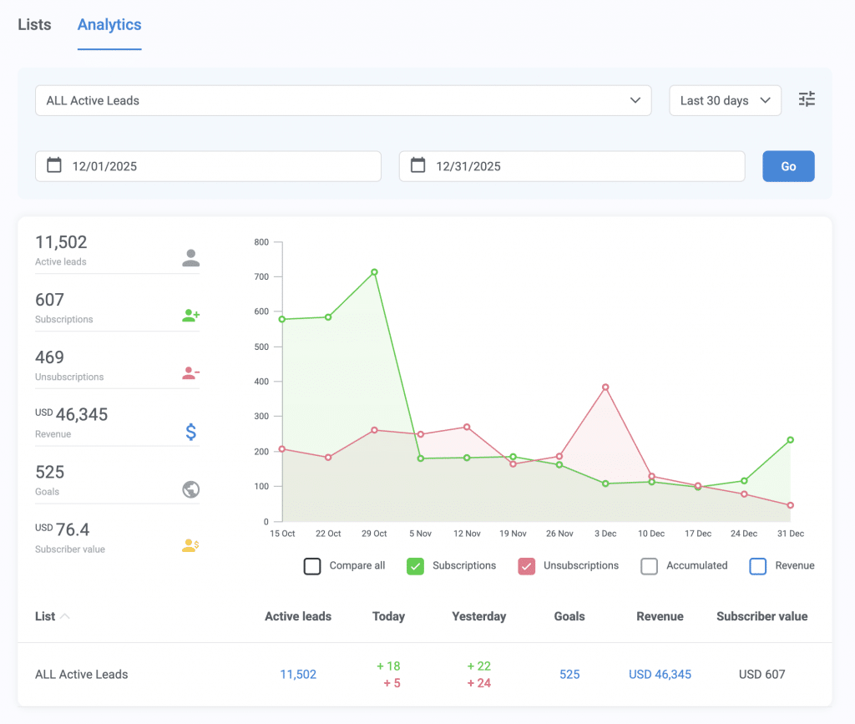Disable the Subscriptions checkbox
Screen dimensions: 855x724
pos(415,566)
